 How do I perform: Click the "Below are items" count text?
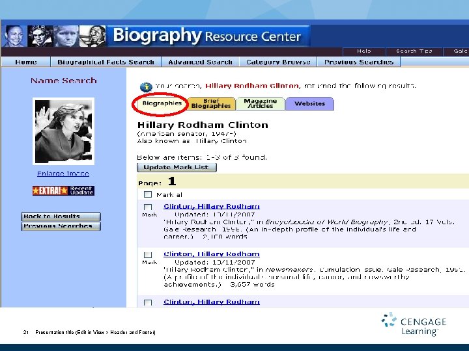tap(202, 157)
